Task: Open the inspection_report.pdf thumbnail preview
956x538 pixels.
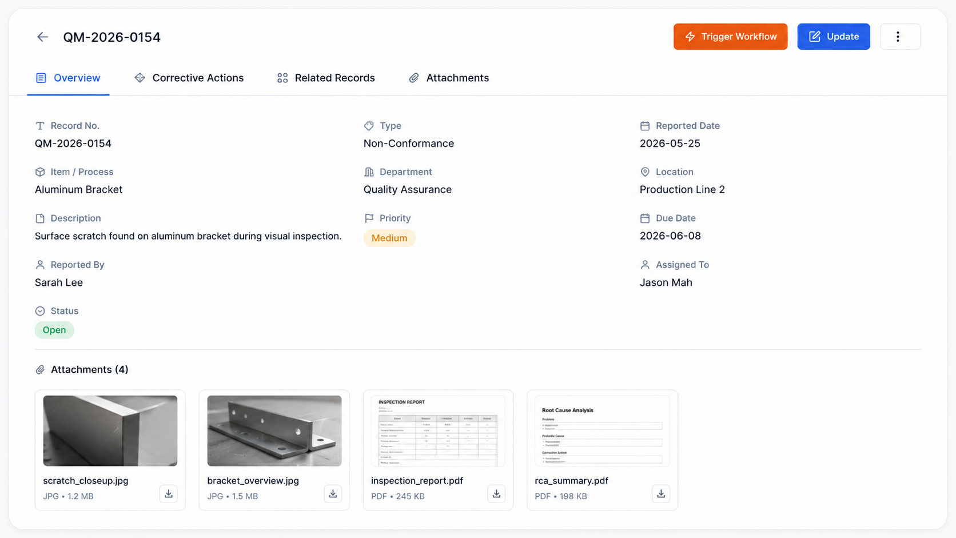Action: coord(438,431)
